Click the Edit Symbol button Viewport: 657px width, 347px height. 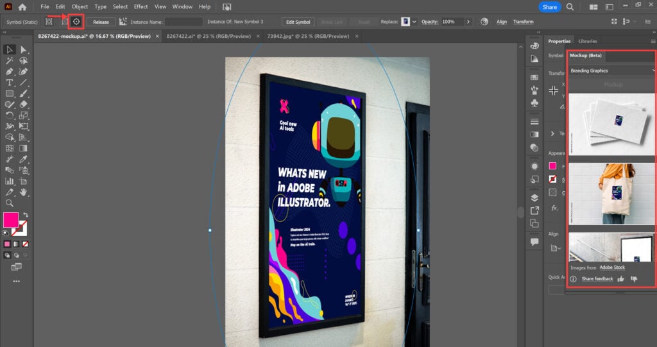pos(298,22)
